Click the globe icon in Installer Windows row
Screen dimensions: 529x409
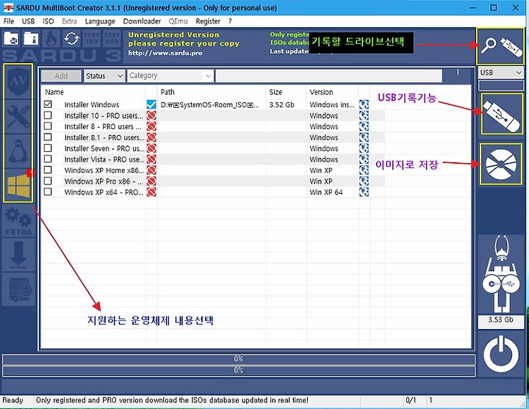[364, 104]
